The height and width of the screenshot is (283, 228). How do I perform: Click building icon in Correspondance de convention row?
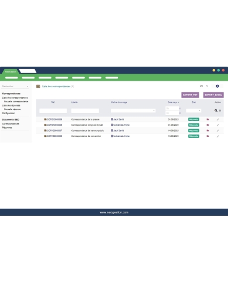tap(112, 136)
